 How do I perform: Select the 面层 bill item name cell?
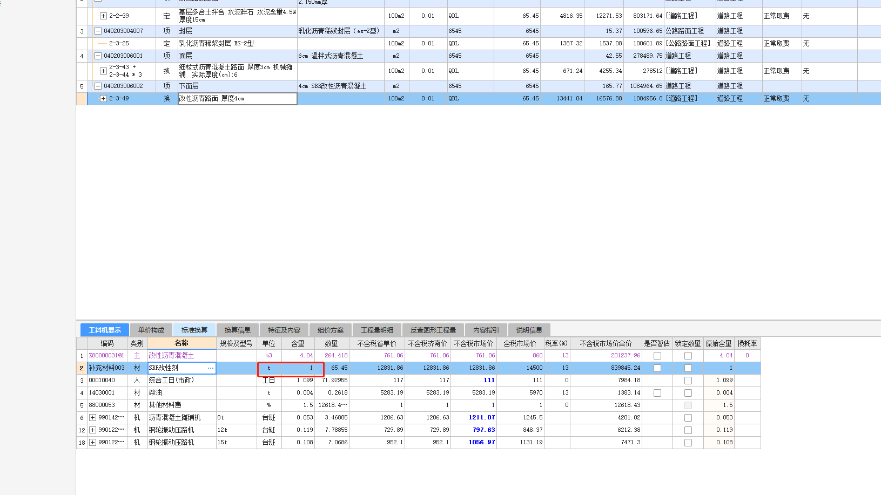(x=237, y=56)
